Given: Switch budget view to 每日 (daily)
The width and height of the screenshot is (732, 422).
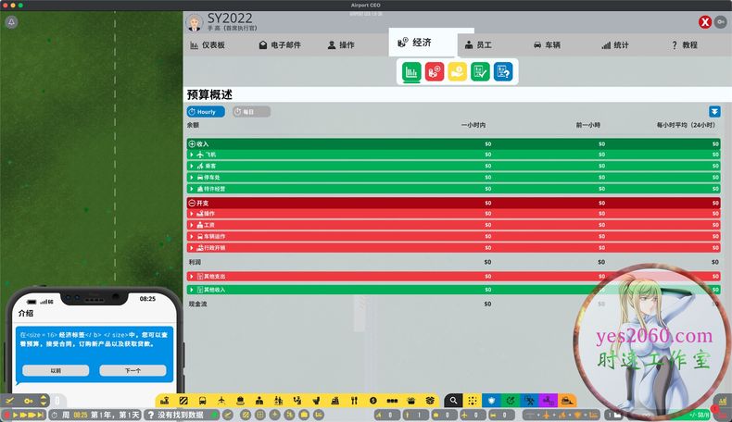Looking at the screenshot, I should (251, 112).
